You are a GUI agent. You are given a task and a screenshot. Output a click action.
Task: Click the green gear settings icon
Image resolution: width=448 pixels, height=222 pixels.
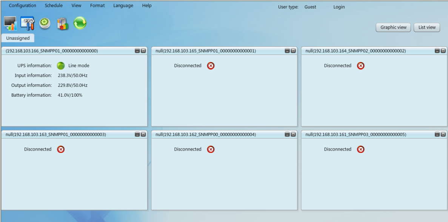[x=45, y=23]
